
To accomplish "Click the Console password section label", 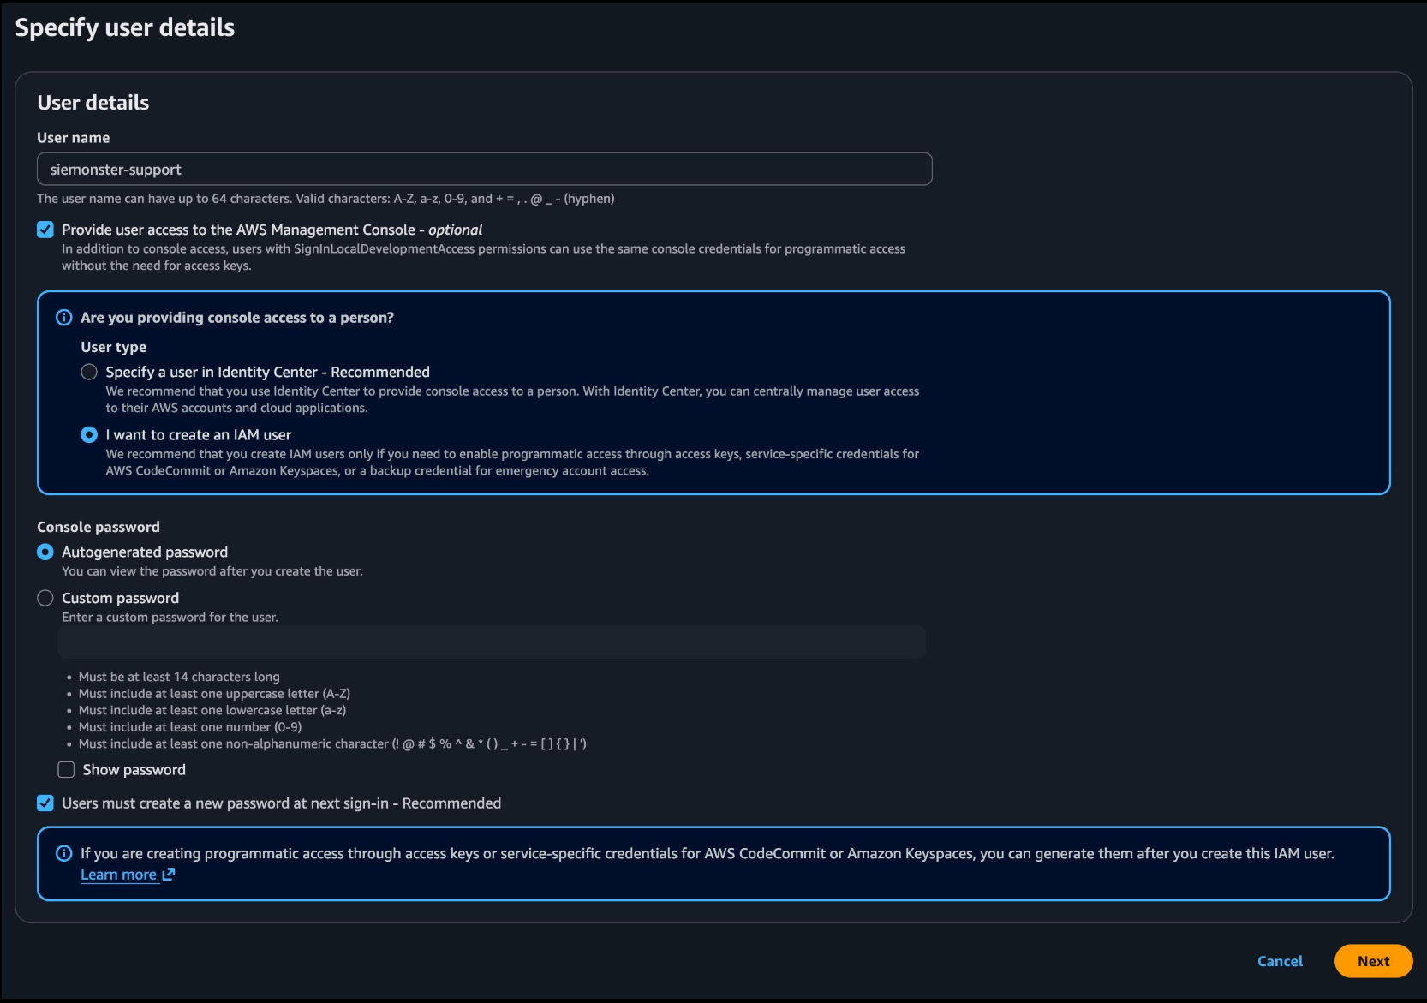I will 99,527.
